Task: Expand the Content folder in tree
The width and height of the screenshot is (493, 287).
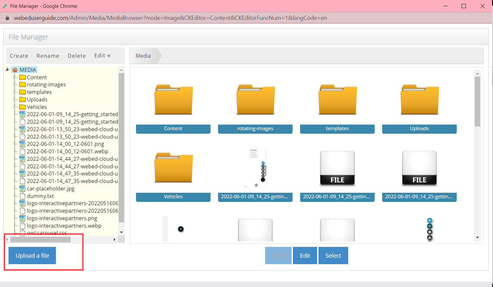Action: click(x=15, y=77)
